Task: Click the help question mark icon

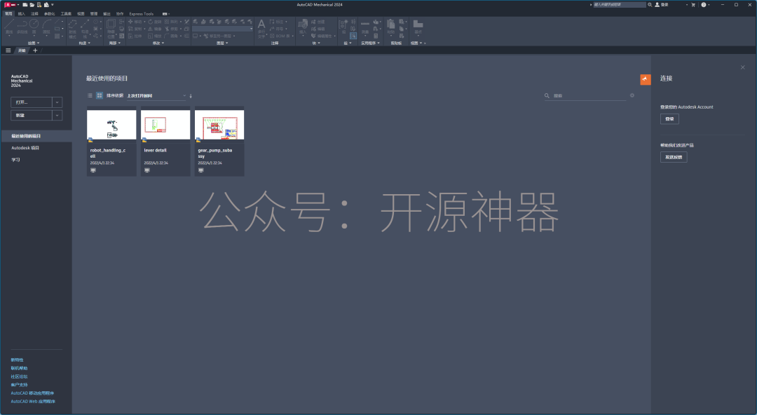Action: [x=704, y=5]
